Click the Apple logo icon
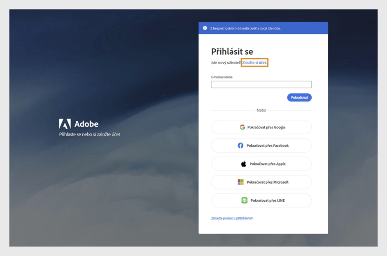This screenshot has width=387, height=256. (244, 164)
